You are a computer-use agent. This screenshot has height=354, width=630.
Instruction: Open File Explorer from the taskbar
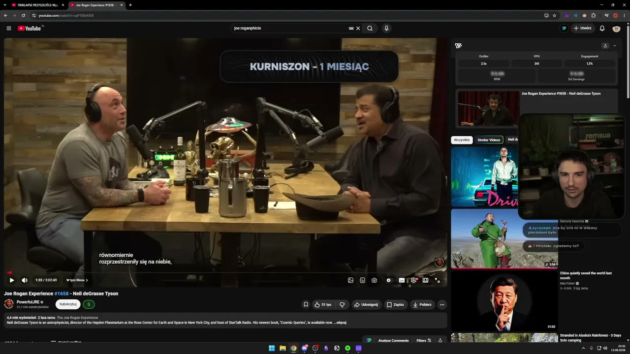tap(283, 348)
